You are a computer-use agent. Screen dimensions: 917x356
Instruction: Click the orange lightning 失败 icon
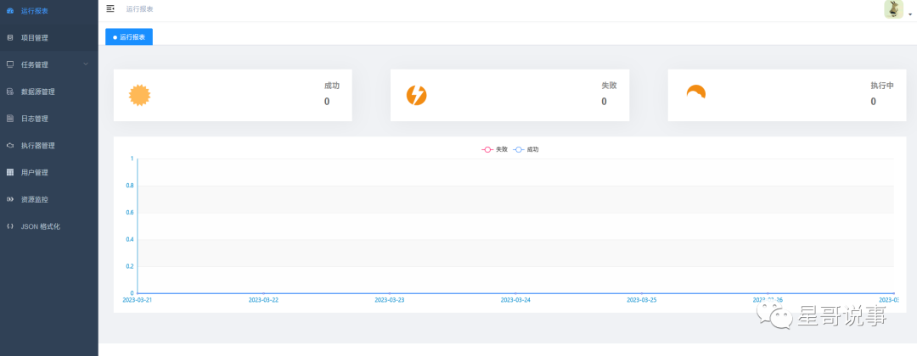click(417, 95)
